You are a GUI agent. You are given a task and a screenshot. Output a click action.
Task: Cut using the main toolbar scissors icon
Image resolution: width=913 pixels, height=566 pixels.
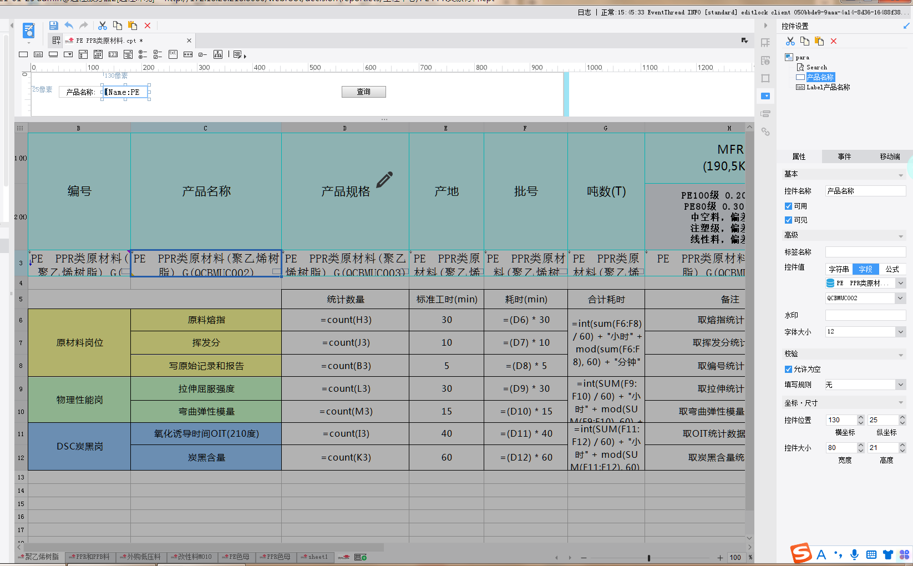coord(103,26)
